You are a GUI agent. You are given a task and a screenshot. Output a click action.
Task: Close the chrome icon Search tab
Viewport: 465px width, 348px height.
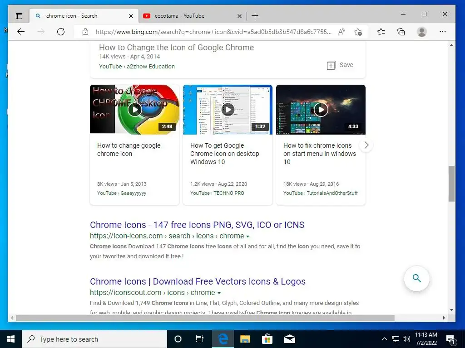click(x=131, y=16)
